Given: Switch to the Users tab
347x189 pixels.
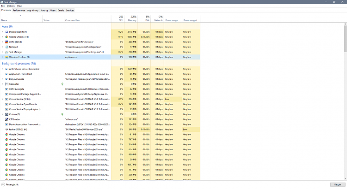Looking at the screenshot, I should pos(53,10).
